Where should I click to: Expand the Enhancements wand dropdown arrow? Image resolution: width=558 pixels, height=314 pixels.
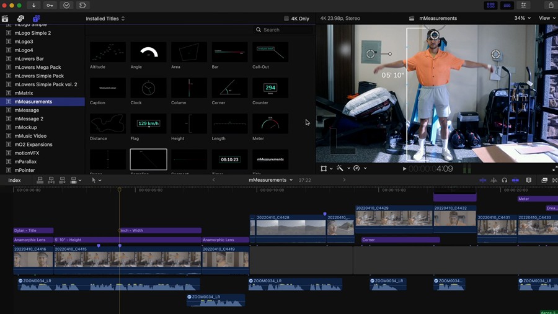tap(348, 168)
